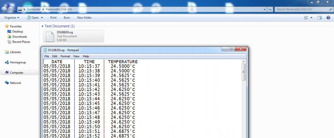The height and width of the screenshot is (138, 334).
Task: Open the Notepad View menu
Action: [76, 56]
